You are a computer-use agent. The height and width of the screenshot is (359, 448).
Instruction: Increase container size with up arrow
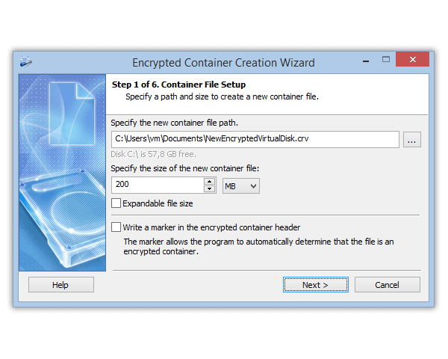pos(209,182)
